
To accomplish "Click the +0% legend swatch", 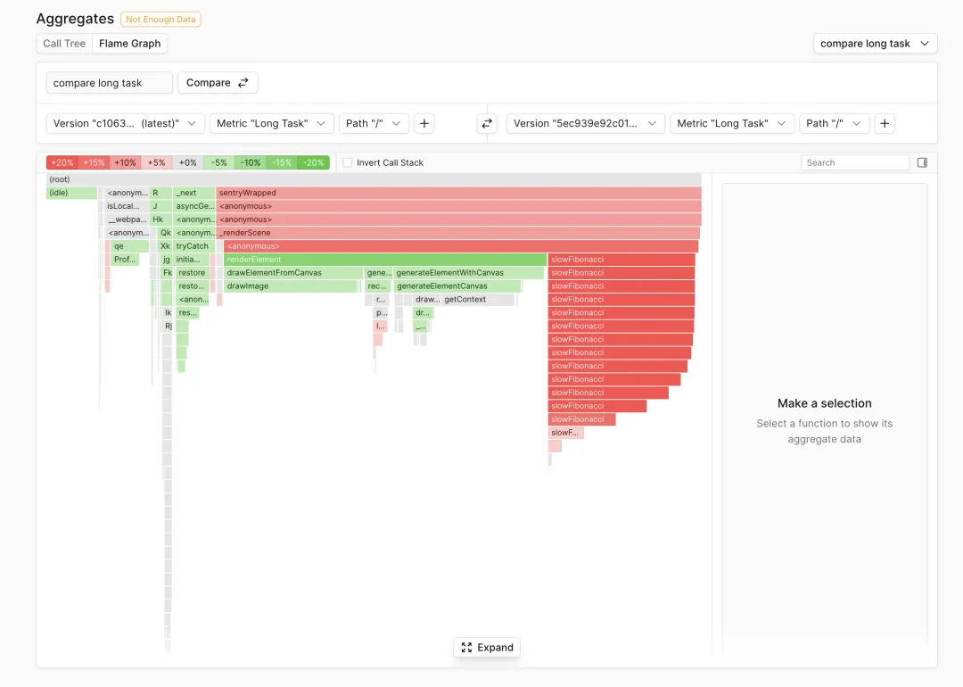I will pyautogui.click(x=188, y=162).
